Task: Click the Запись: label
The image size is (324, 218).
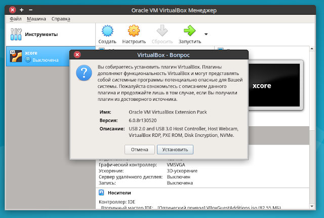Action: 107,183
